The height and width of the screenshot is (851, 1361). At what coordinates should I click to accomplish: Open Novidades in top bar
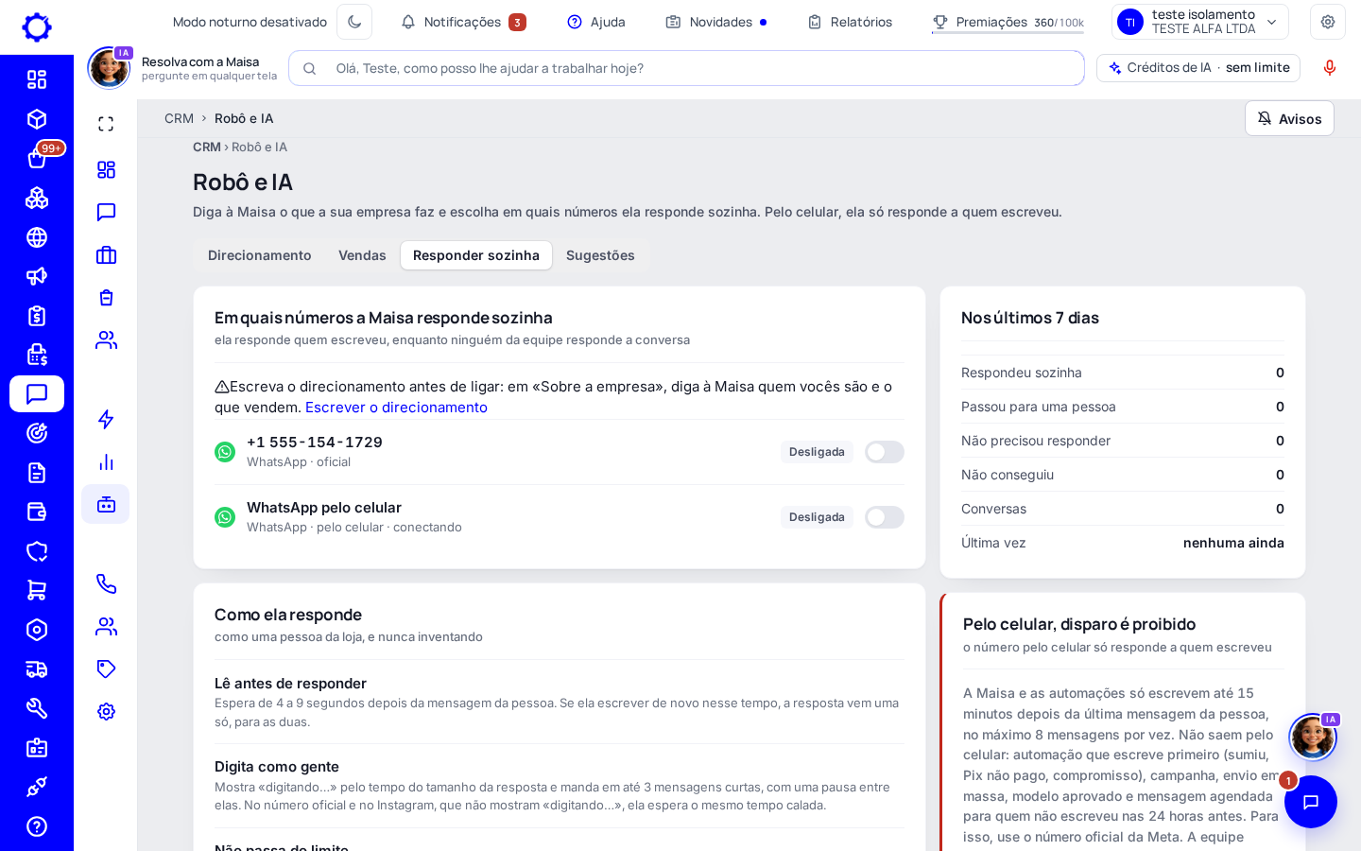[x=716, y=22]
